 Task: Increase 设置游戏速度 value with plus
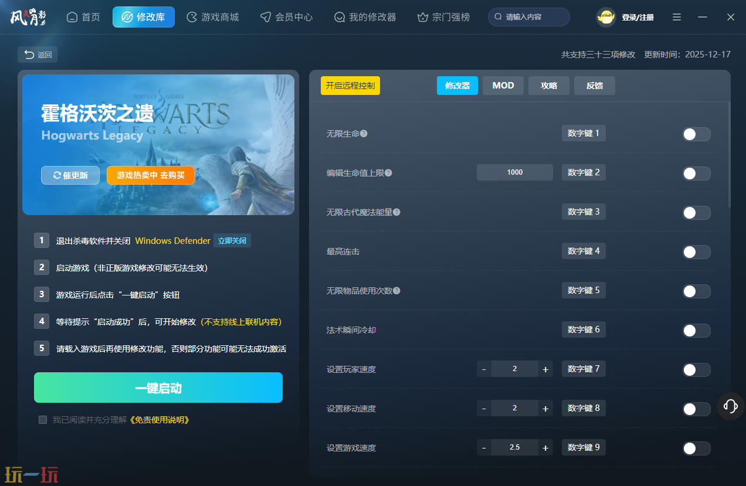(x=545, y=447)
